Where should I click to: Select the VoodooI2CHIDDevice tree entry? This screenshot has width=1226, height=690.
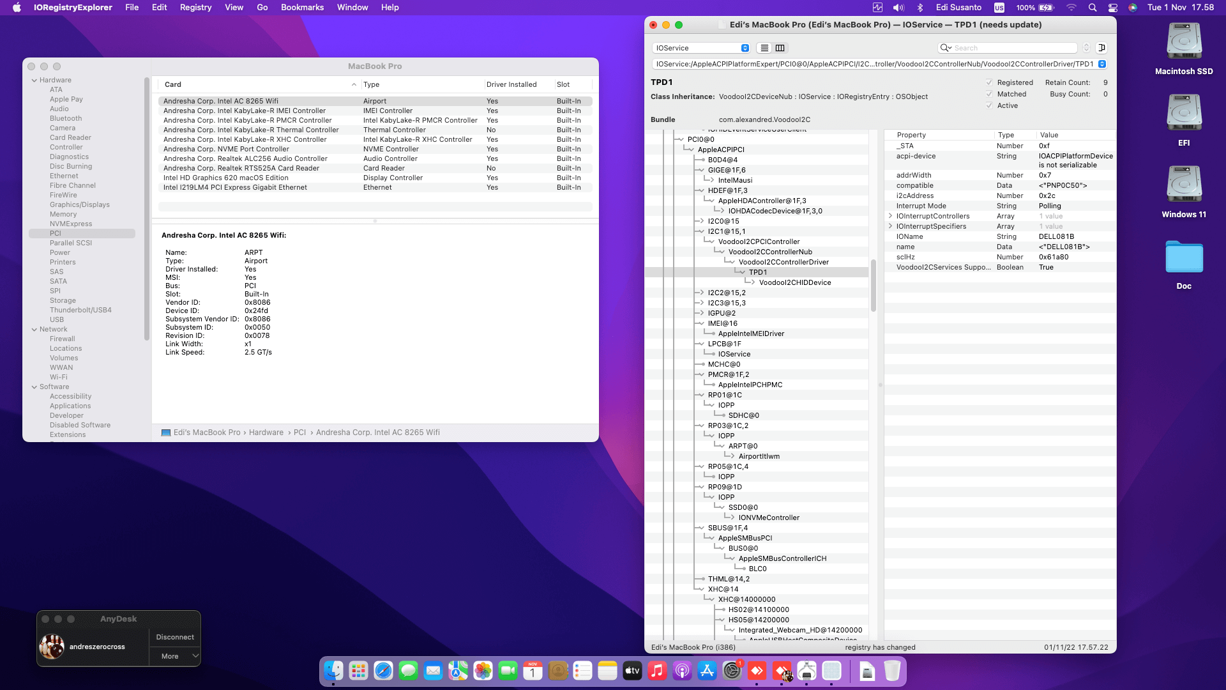tap(794, 282)
